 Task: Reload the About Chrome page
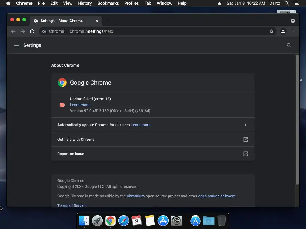(32, 31)
